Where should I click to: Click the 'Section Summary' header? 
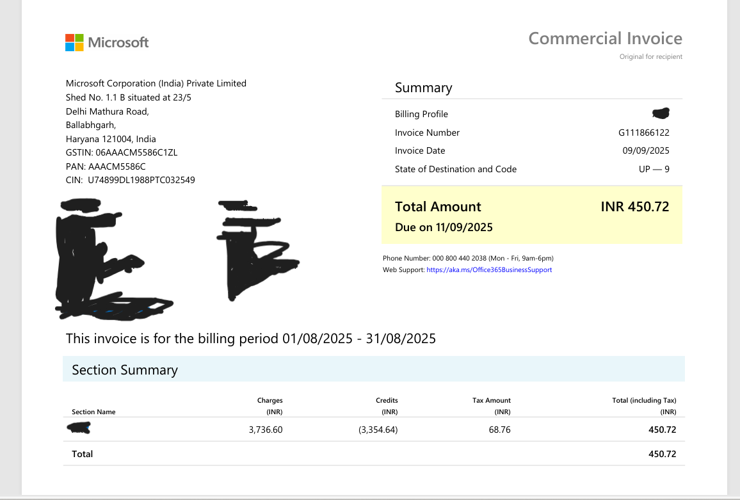pos(125,369)
